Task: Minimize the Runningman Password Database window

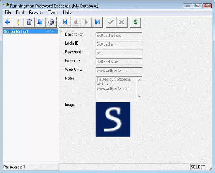Action: click(187, 6)
